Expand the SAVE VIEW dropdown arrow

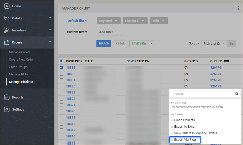tap(151, 43)
